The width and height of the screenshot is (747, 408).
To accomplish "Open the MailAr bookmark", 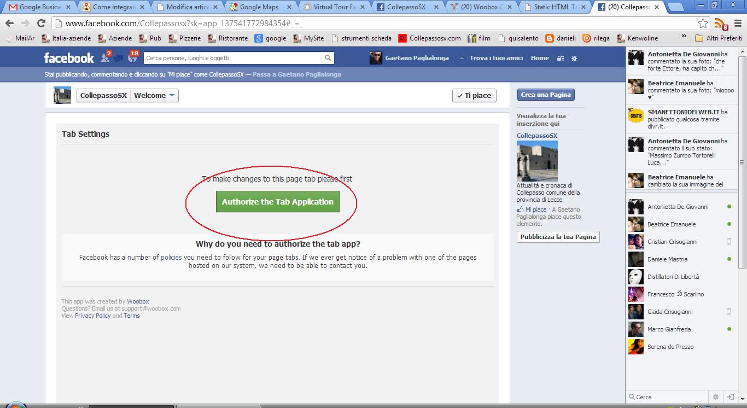I will click(20, 38).
